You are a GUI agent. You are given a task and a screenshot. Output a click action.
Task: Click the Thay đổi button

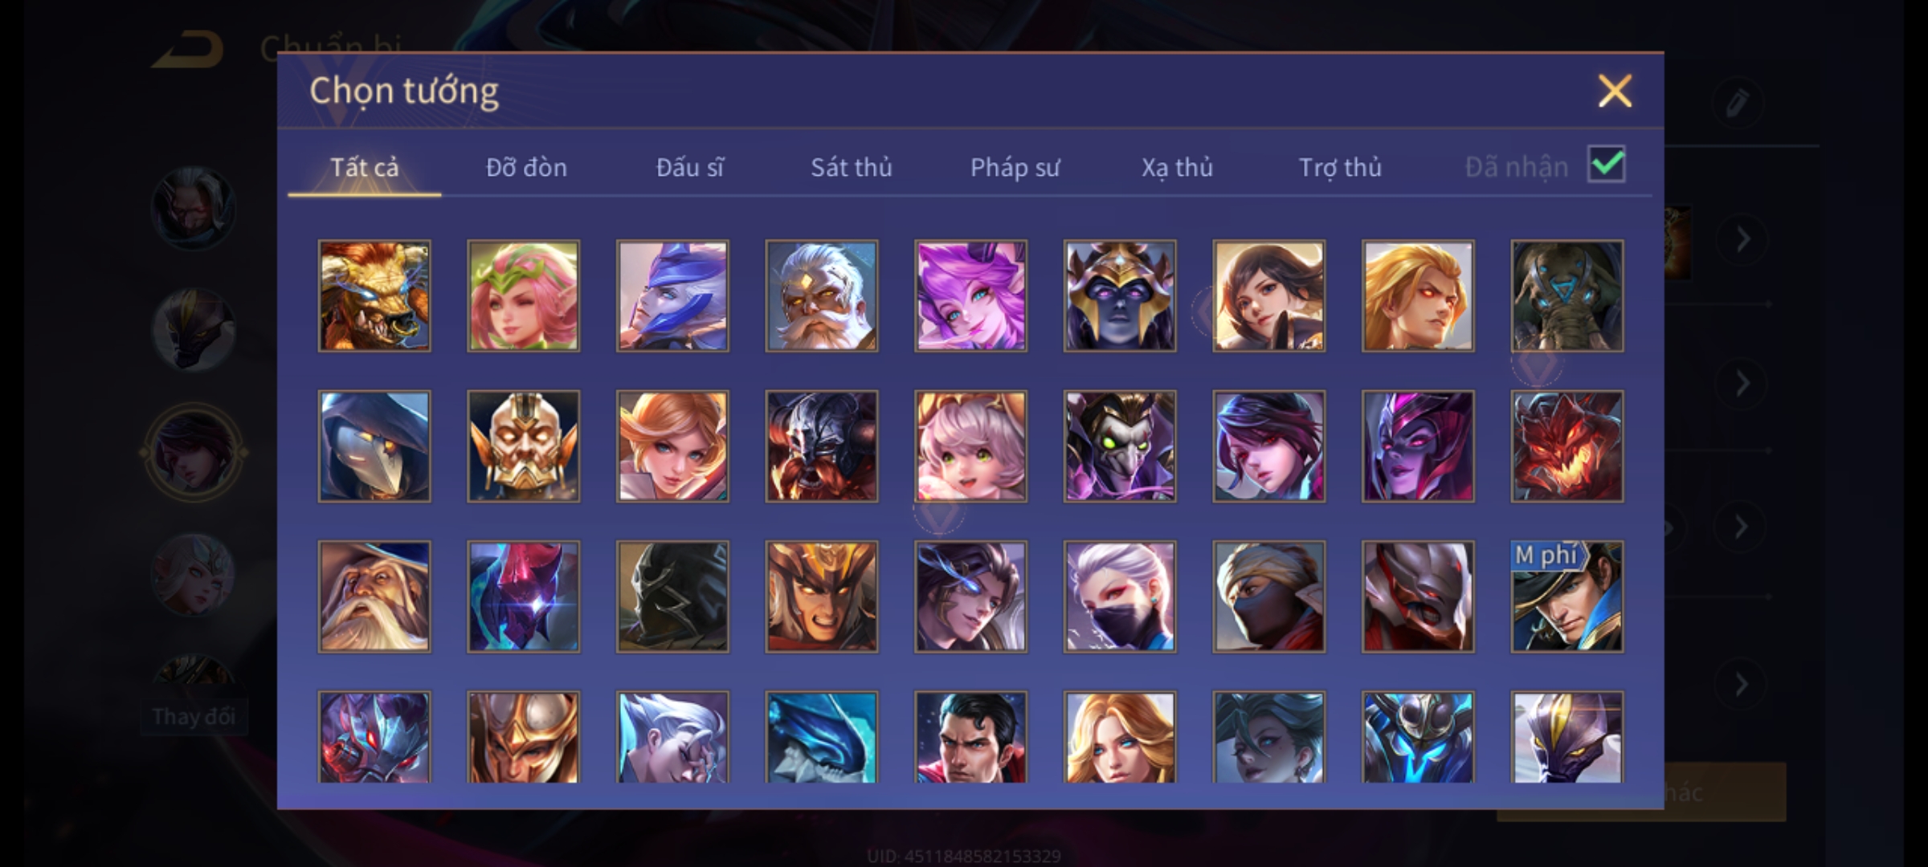(193, 716)
